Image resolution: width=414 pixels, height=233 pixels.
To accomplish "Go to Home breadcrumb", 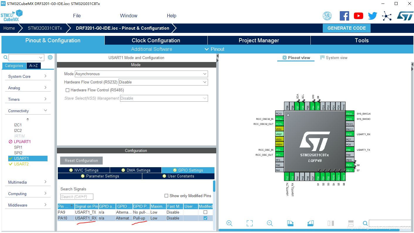I will tap(9, 28).
